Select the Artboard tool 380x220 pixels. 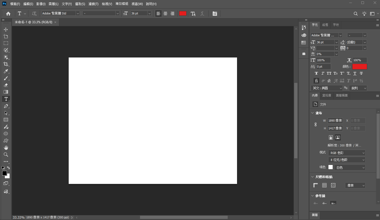[x=6, y=36]
